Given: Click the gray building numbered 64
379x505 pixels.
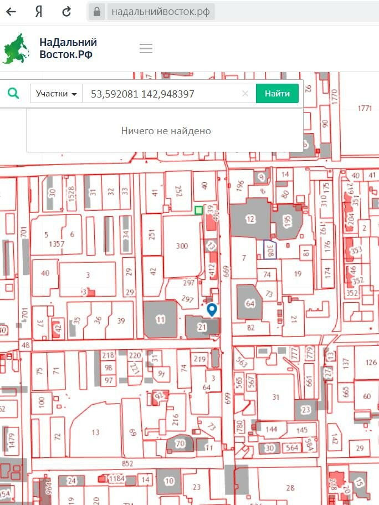Looking at the screenshot, I should click(249, 303).
